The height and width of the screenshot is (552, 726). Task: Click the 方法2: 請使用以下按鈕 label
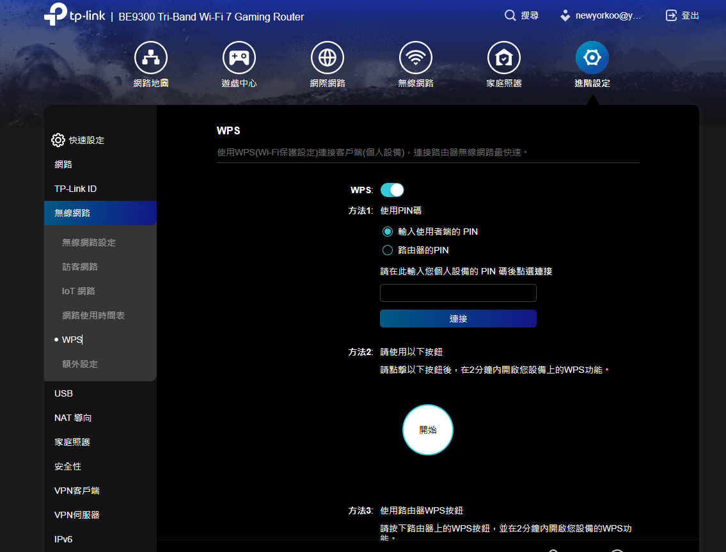click(x=395, y=352)
